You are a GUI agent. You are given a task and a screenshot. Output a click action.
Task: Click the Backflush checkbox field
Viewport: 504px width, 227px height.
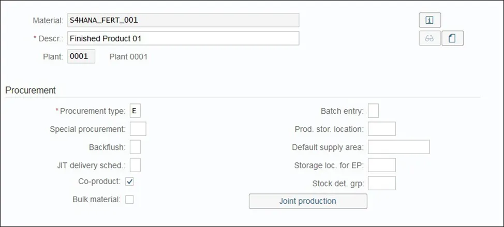coord(135,147)
